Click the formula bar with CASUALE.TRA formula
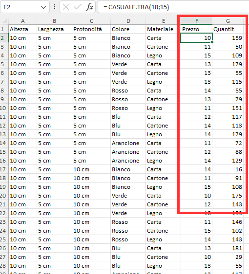Viewport: 249px width, 274px height. click(173, 7)
